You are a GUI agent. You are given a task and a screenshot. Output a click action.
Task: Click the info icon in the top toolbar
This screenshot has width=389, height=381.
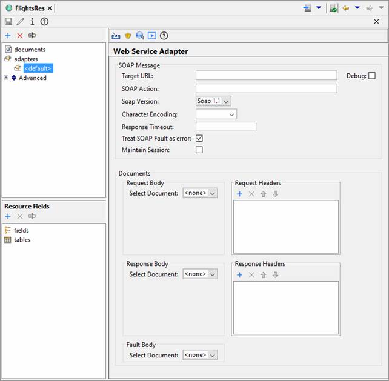(x=32, y=21)
